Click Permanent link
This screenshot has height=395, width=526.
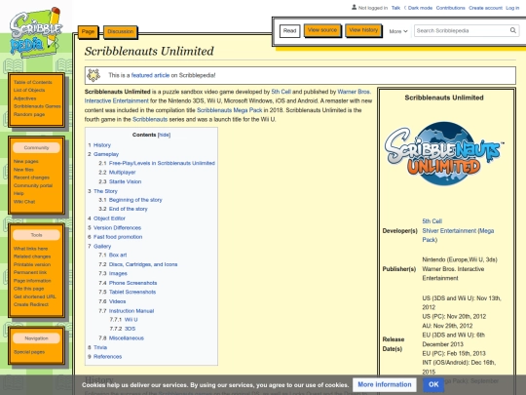point(30,272)
